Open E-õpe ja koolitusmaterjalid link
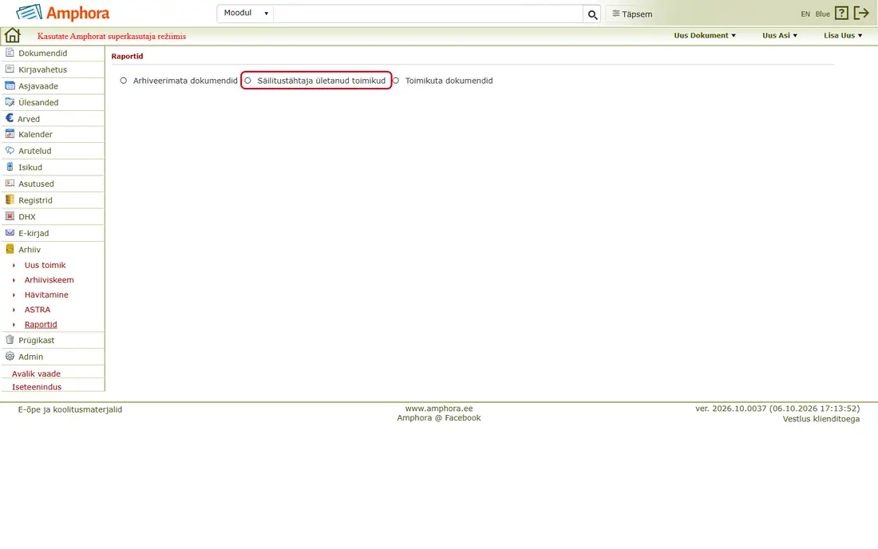The height and width of the screenshot is (549, 878). tap(70, 409)
